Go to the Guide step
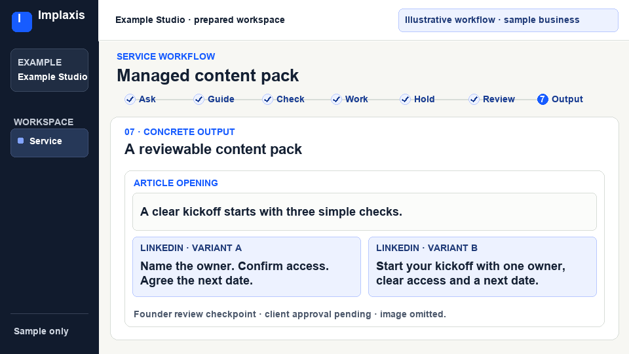Viewport: 629px width, 354px height. [221, 99]
